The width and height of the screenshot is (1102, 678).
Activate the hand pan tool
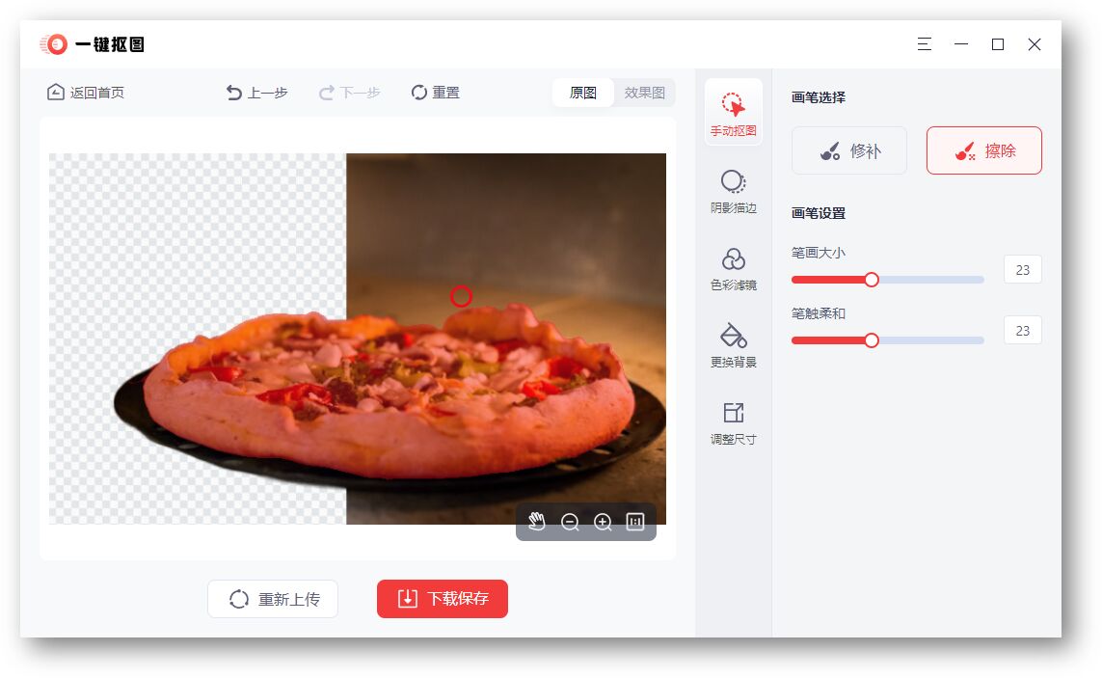[x=537, y=521]
